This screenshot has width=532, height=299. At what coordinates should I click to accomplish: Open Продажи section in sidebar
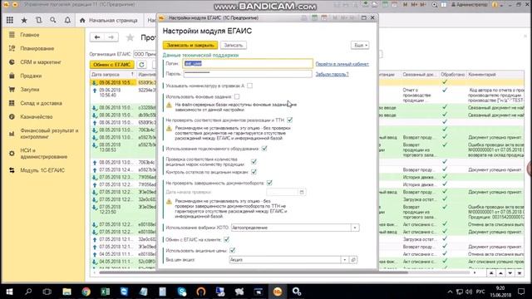(31, 76)
